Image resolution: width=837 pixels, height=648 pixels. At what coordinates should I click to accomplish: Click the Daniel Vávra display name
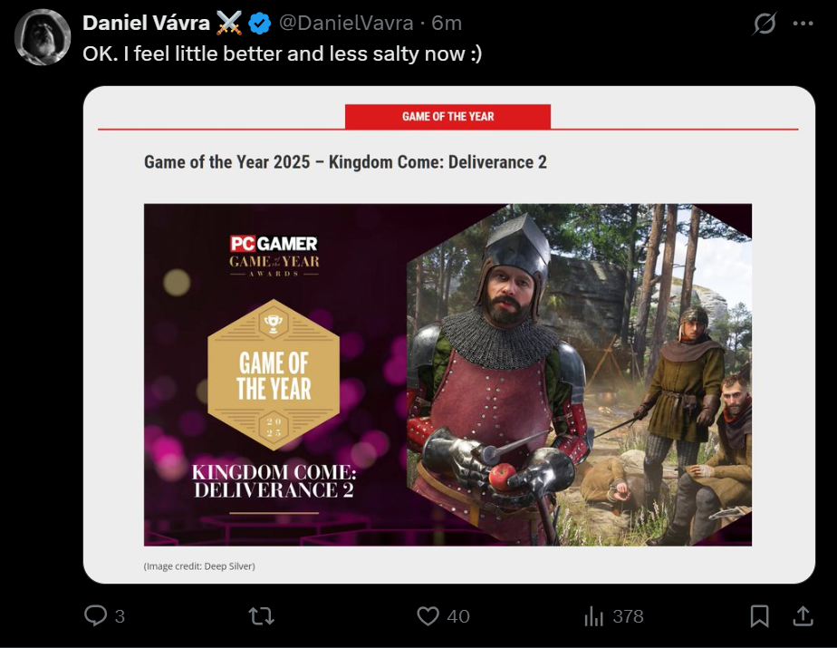pyautogui.click(x=145, y=23)
